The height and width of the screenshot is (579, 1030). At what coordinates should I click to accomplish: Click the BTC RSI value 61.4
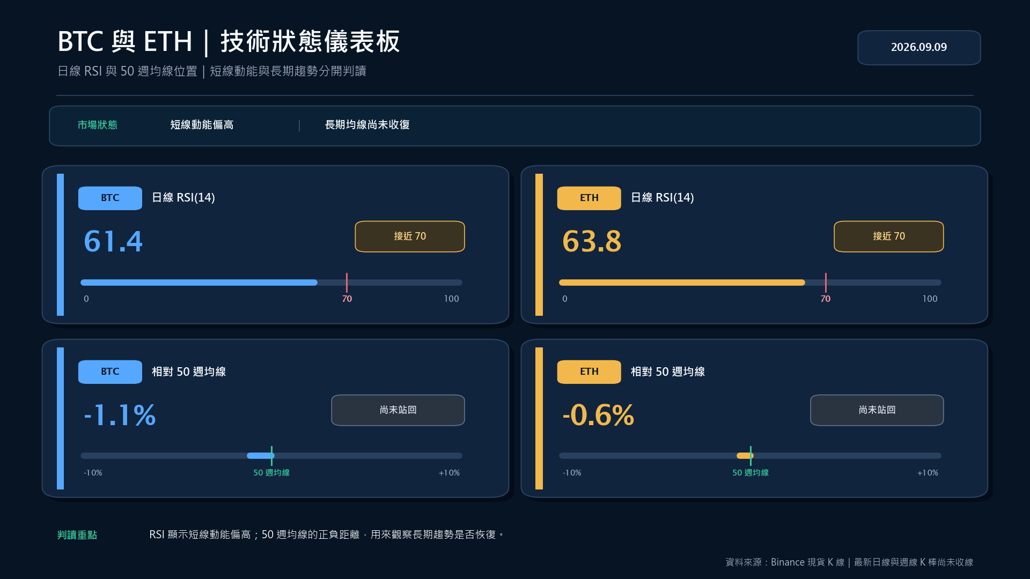113,241
